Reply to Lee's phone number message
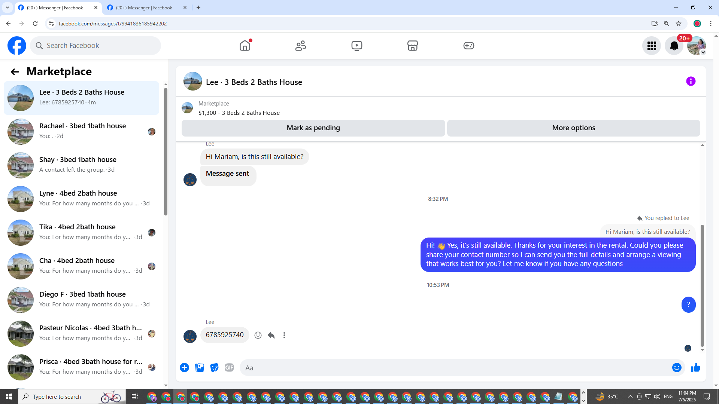 point(271,335)
